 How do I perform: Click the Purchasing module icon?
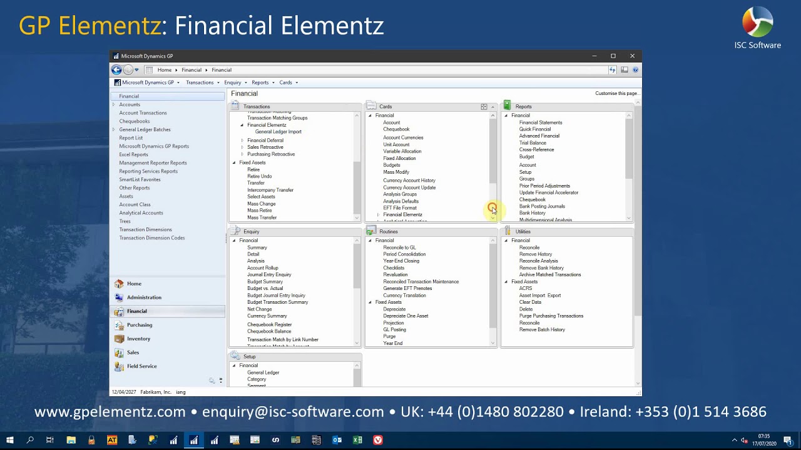119,325
